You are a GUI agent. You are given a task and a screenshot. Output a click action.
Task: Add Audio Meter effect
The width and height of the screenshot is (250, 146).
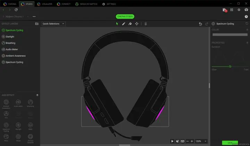coord(18,103)
